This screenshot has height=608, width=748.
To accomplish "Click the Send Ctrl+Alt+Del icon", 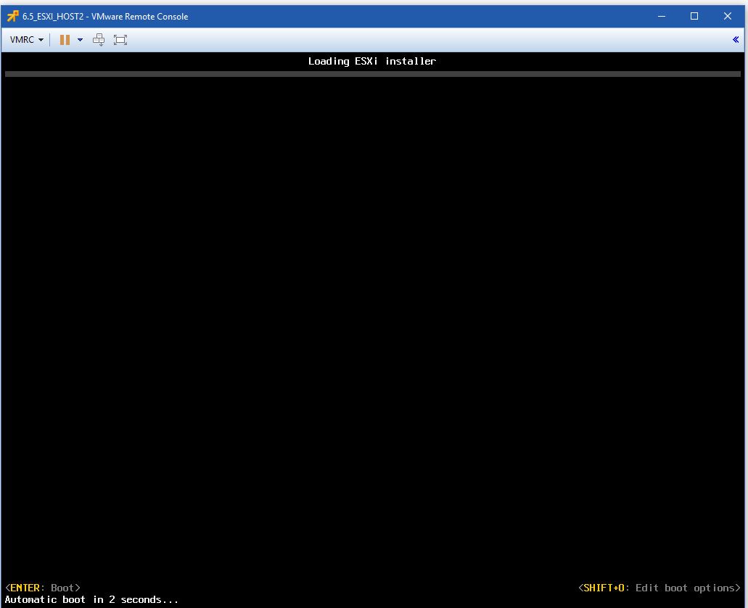I will pyautogui.click(x=99, y=40).
